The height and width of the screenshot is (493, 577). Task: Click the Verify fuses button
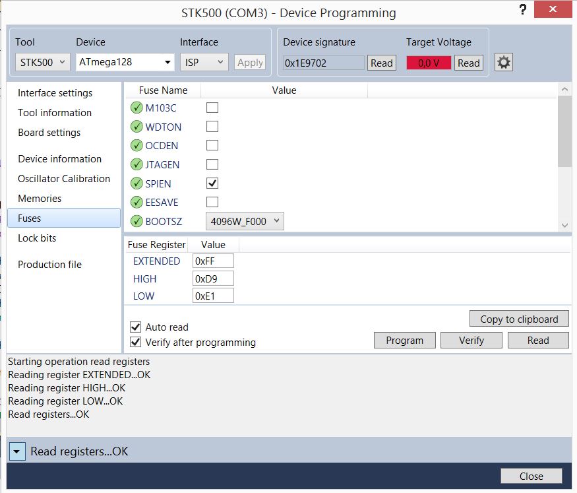(471, 340)
